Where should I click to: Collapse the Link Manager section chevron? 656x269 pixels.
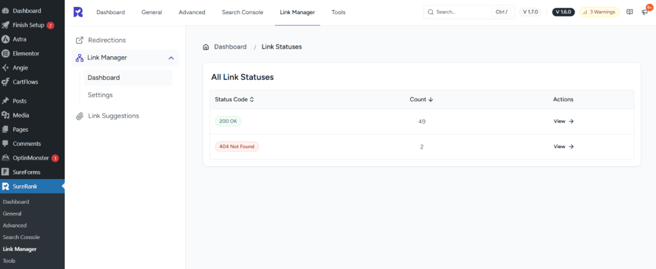(171, 58)
